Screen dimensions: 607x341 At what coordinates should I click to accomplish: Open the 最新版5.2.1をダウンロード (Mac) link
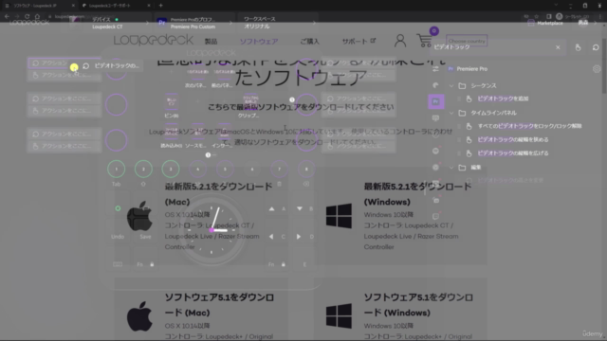tap(219, 194)
